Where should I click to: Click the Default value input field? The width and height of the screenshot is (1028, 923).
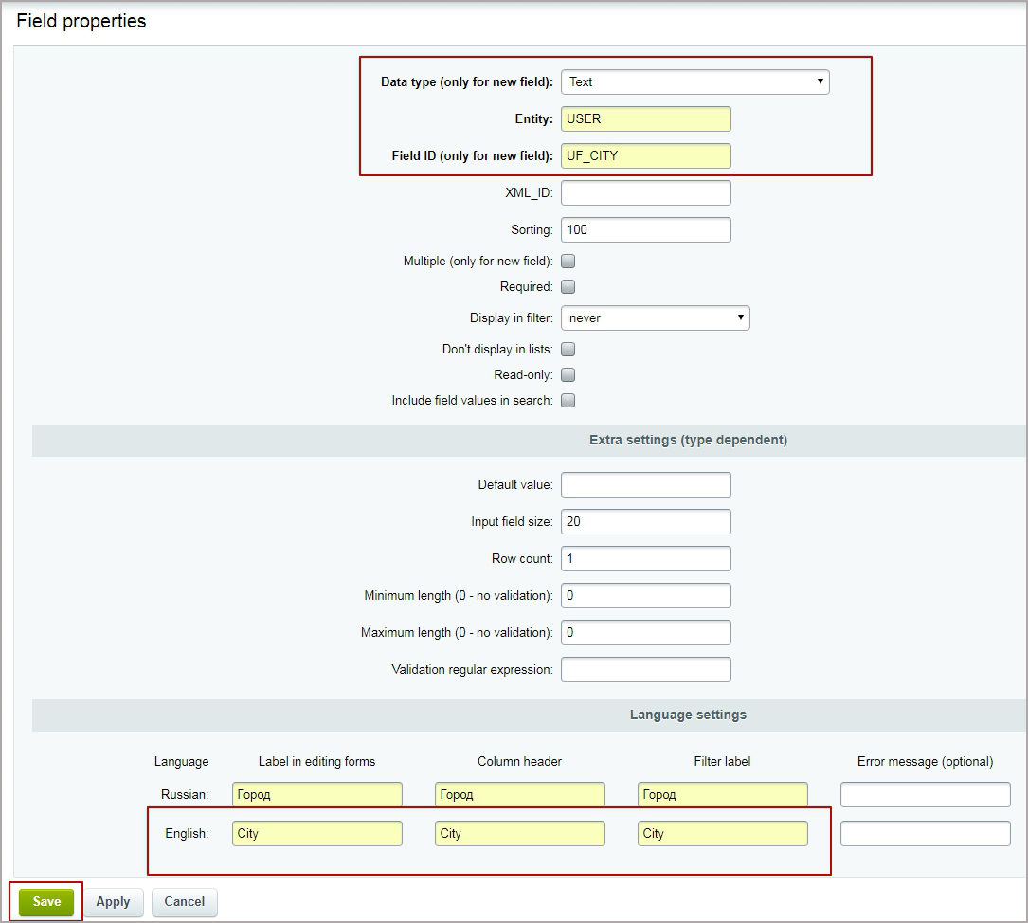click(x=646, y=484)
